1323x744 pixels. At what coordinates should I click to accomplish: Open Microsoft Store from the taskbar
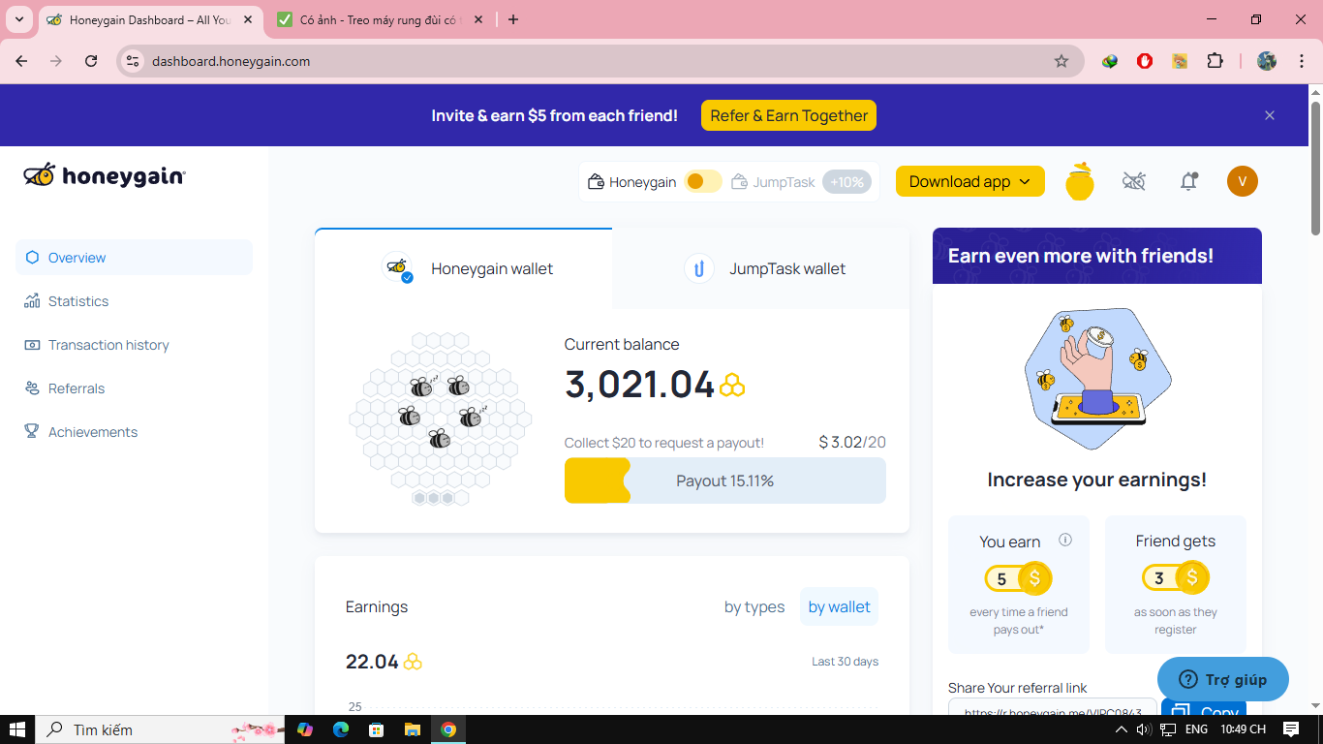click(377, 729)
